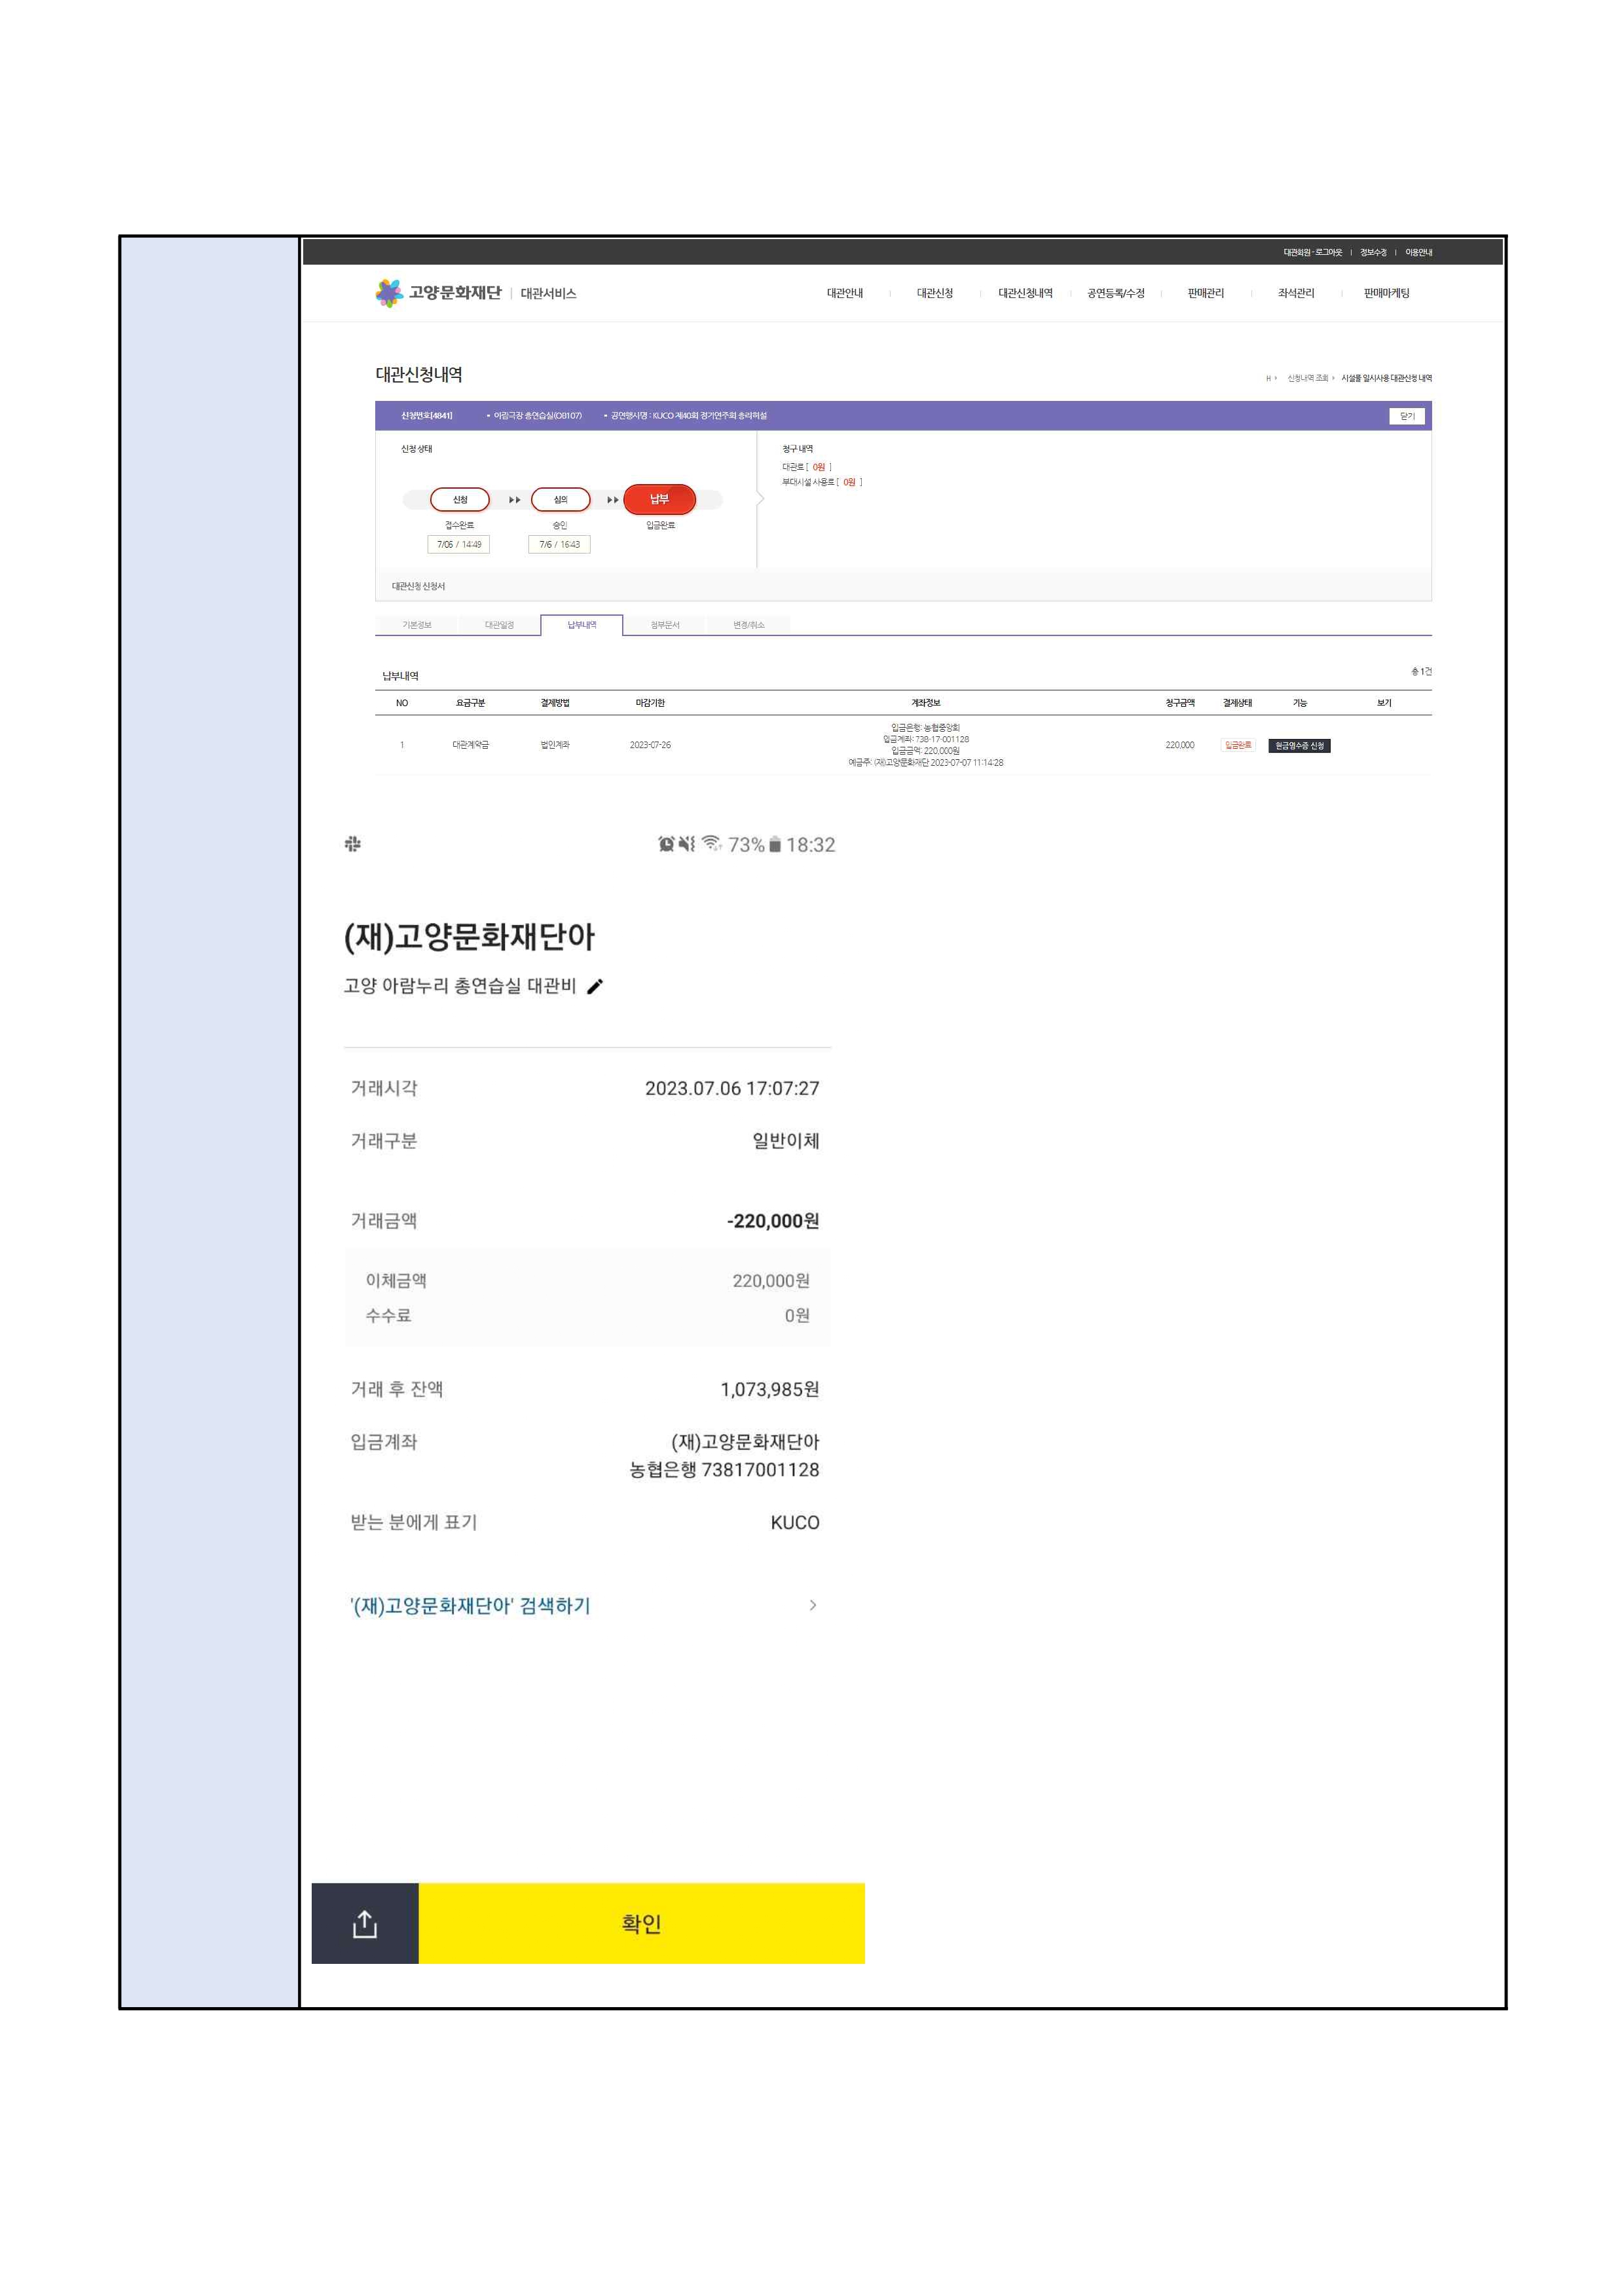1624x2296 pixels.
Task: Tap the battery icon in status bar
Action: pos(774,844)
